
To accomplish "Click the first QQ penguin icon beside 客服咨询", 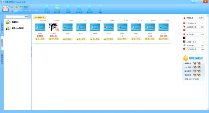I will coord(195,63).
